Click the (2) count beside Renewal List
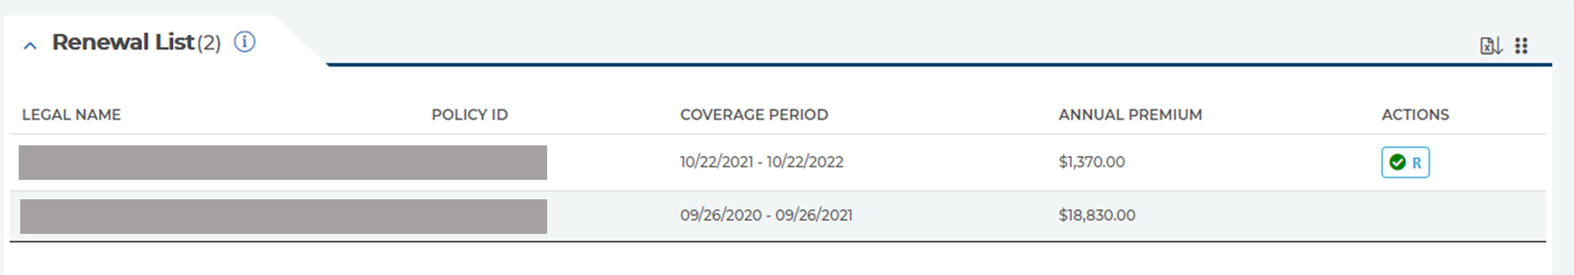Image resolution: width=1574 pixels, height=275 pixels. click(208, 43)
